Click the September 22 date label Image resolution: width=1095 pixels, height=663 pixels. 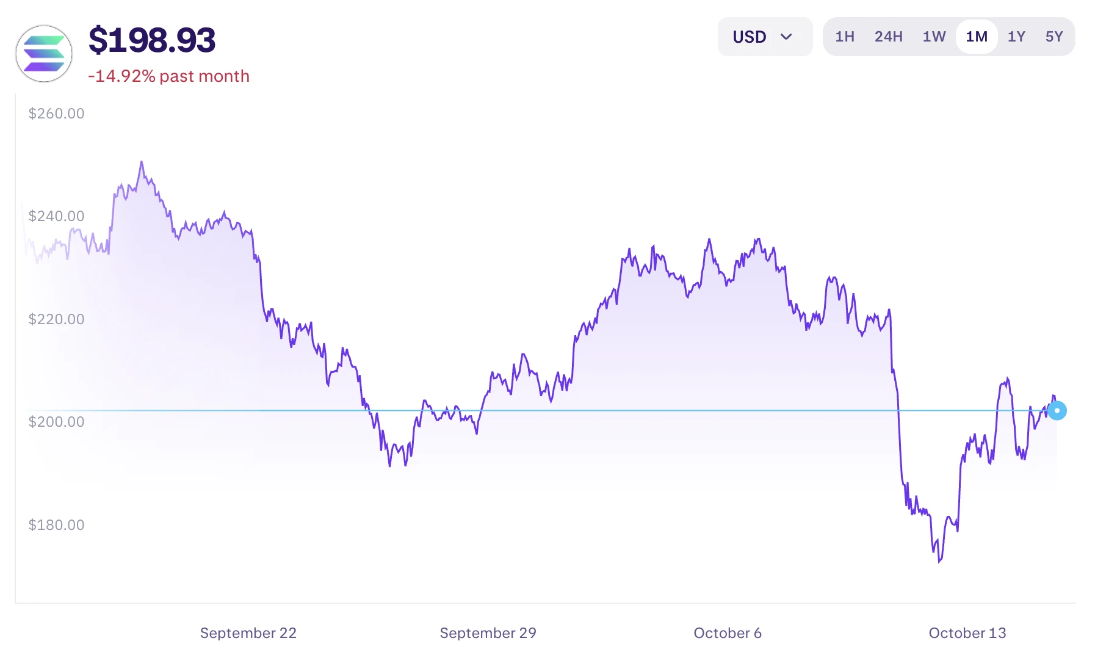click(248, 633)
